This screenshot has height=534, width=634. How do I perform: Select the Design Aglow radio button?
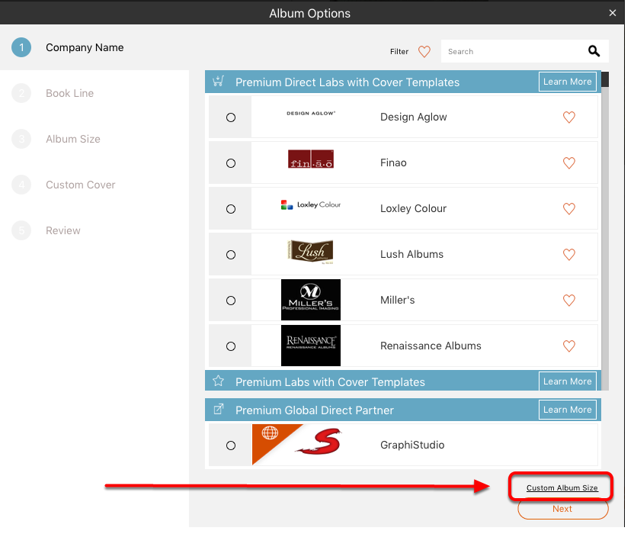pos(231,117)
